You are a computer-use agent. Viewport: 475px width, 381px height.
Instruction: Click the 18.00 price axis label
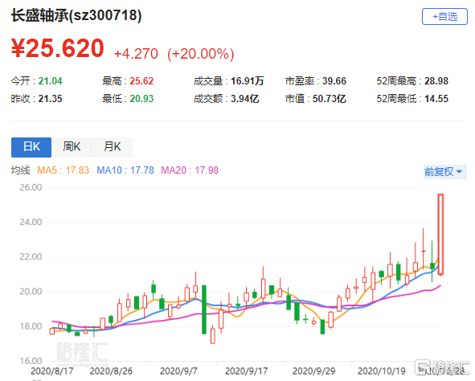click(x=31, y=326)
